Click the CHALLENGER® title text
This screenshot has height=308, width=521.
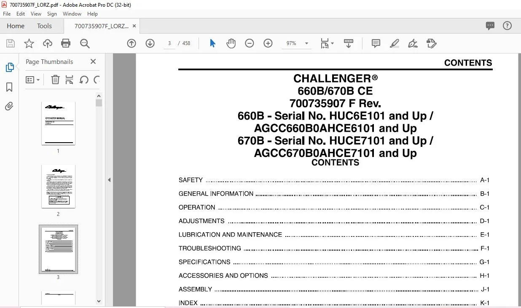(x=336, y=79)
